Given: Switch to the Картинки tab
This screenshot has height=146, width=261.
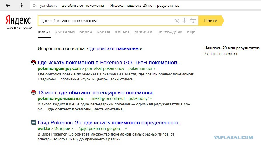Looking at the screenshot, I should tap(65, 32).
